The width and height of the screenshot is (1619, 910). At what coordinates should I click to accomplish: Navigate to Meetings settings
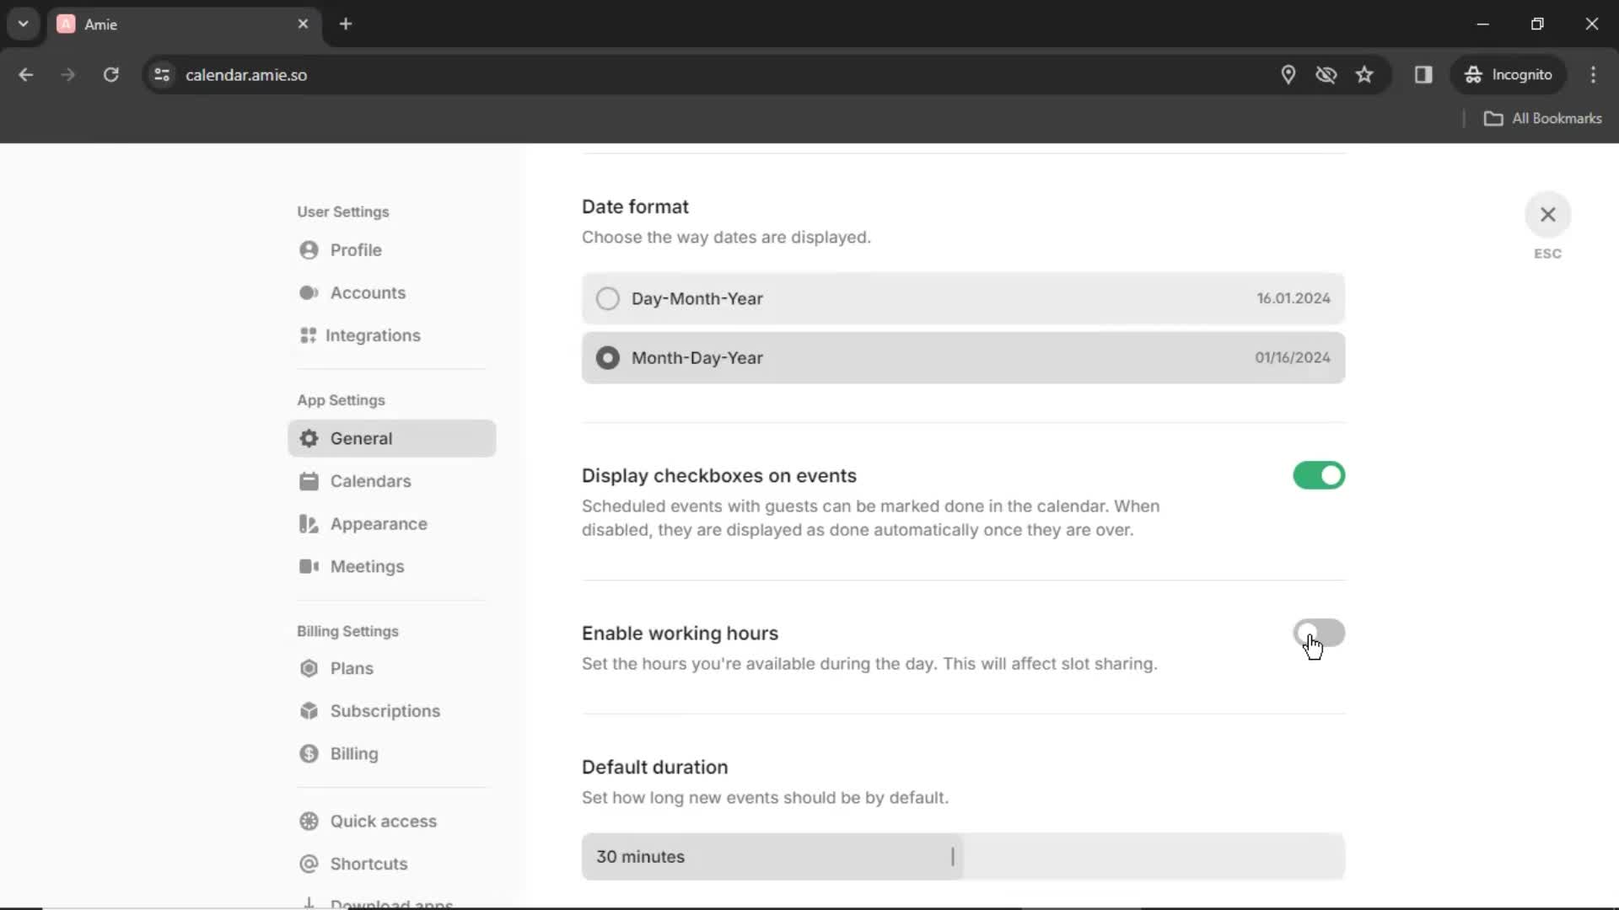pos(367,567)
